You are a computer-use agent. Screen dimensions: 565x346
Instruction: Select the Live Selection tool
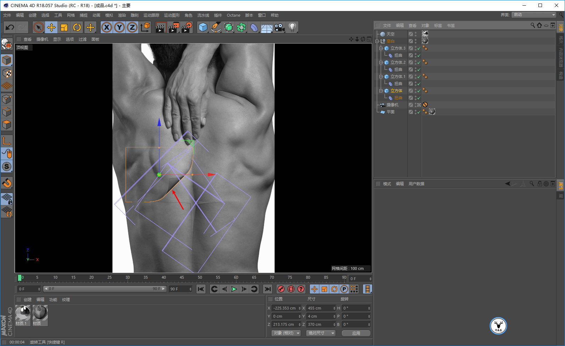point(38,27)
